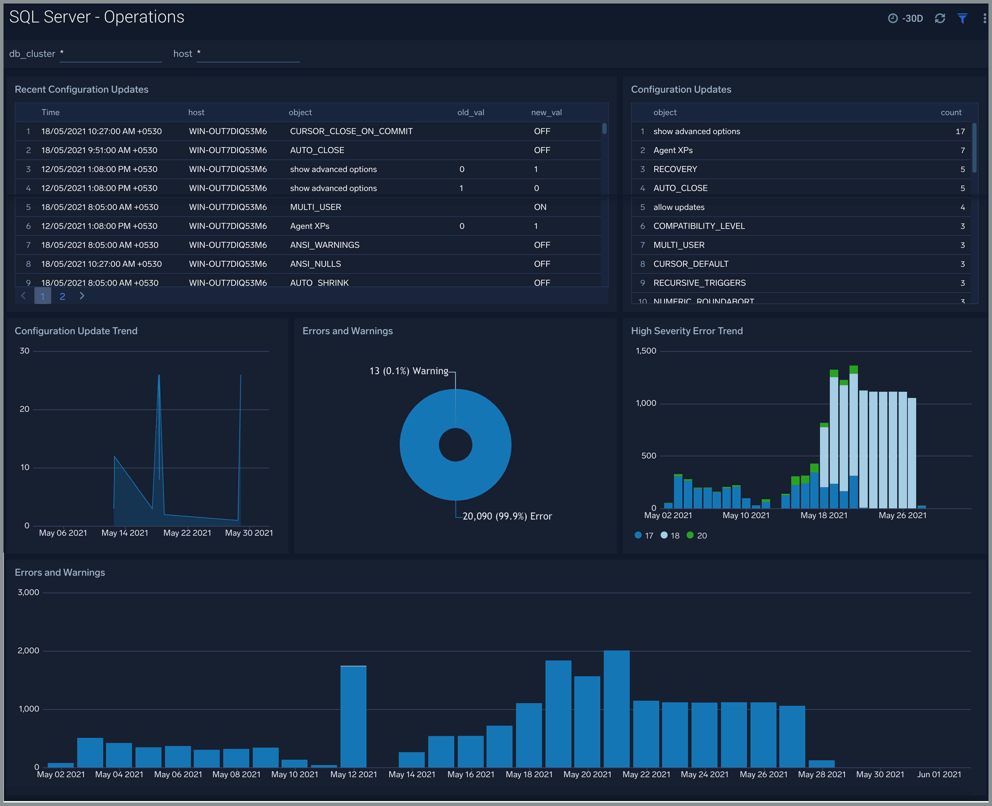
Task: Select page 2 of Recent Configuration Updates
Action: [63, 296]
